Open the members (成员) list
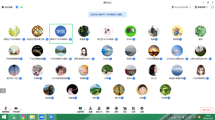Viewport: 215px width, 120px height. (x=99, y=110)
